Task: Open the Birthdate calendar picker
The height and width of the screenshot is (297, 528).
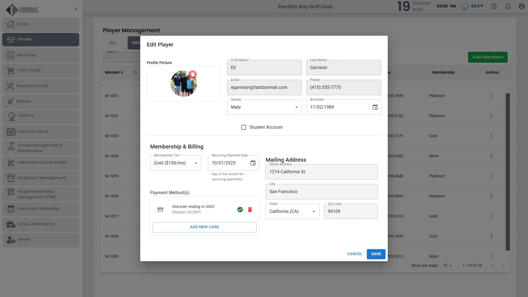Action: click(375, 107)
